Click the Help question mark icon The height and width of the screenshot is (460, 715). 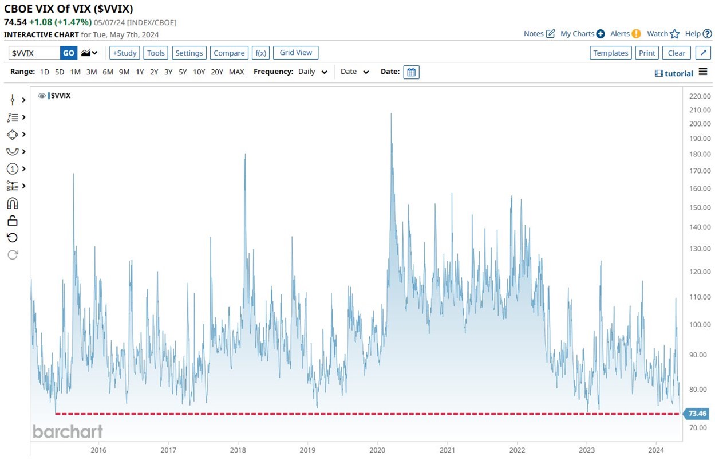point(708,34)
